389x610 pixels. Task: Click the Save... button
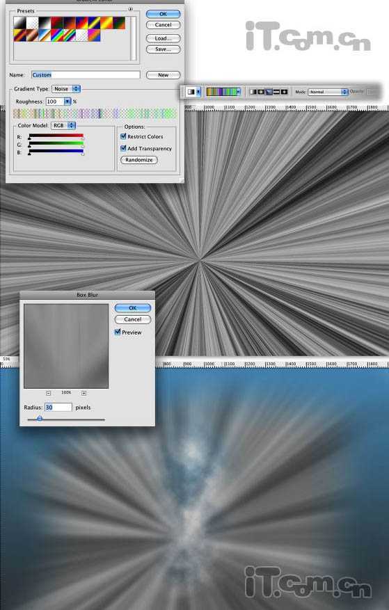tap(163, 49)
